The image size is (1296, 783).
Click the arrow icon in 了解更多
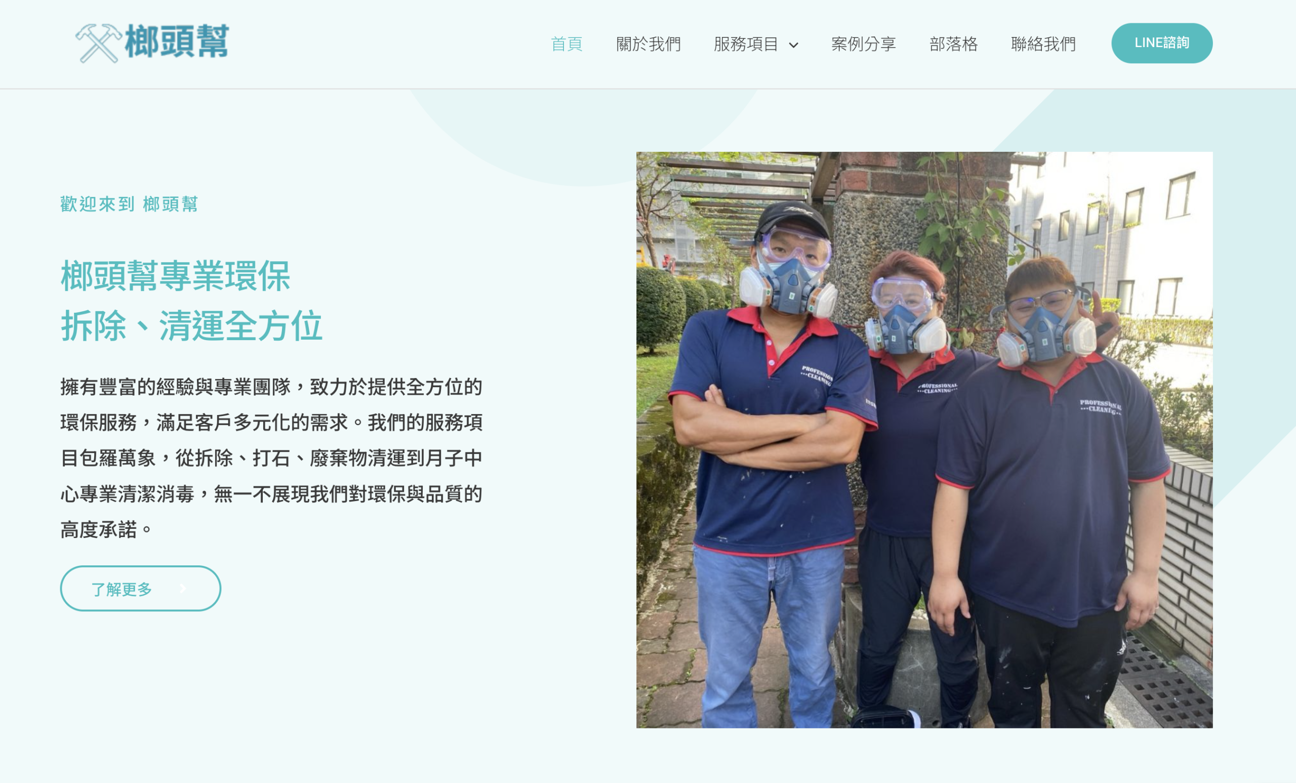coord(183,589)
